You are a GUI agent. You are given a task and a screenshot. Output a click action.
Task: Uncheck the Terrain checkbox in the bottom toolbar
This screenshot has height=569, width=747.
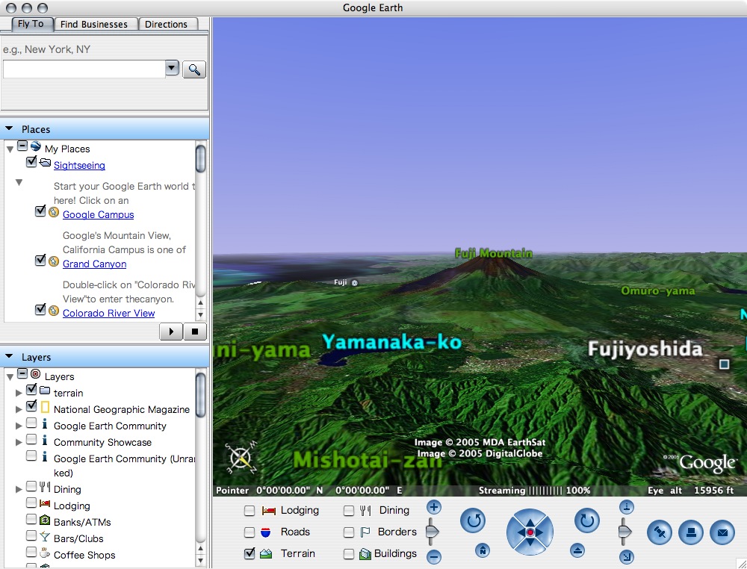249,553
